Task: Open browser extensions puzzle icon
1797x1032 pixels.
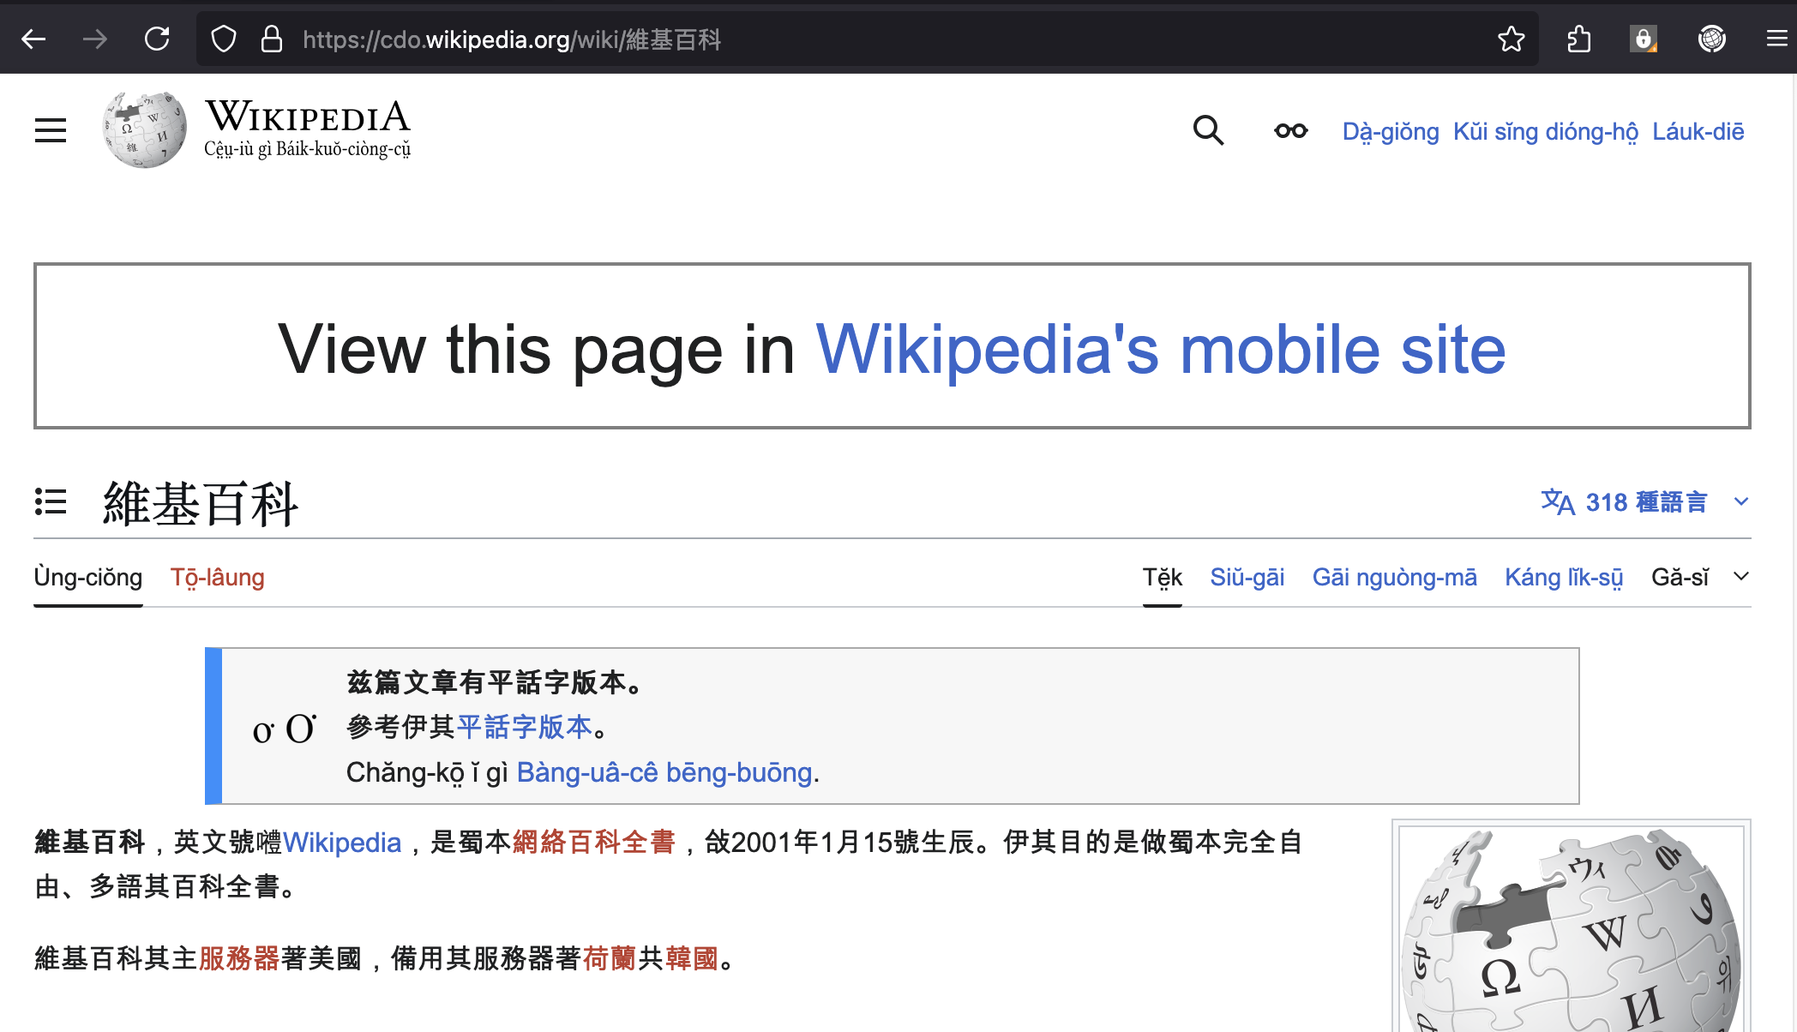Action: tap(1578, 39)
